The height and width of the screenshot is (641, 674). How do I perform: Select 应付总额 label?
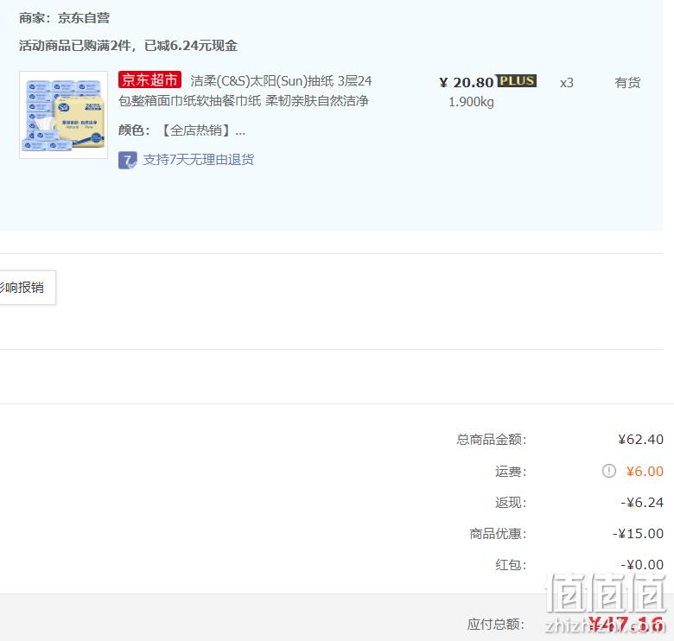pos(496,625)
